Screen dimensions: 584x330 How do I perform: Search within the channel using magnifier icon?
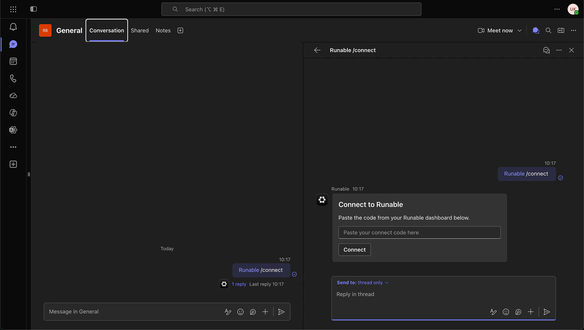[548, 30]
